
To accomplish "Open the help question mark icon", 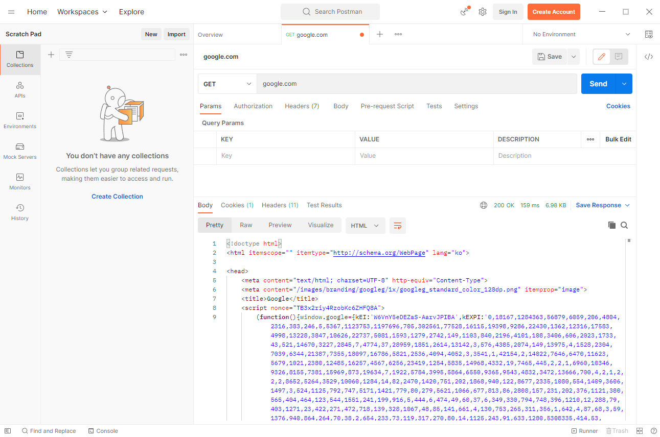I will click(x=653, y=431).
